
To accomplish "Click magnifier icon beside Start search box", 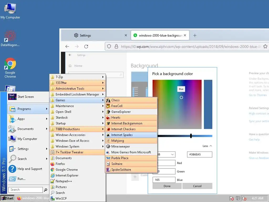I will click(x=45, y=190).
